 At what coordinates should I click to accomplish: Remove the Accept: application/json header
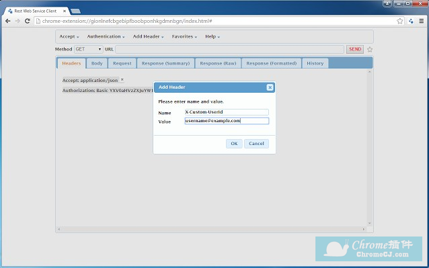[122, 79]
